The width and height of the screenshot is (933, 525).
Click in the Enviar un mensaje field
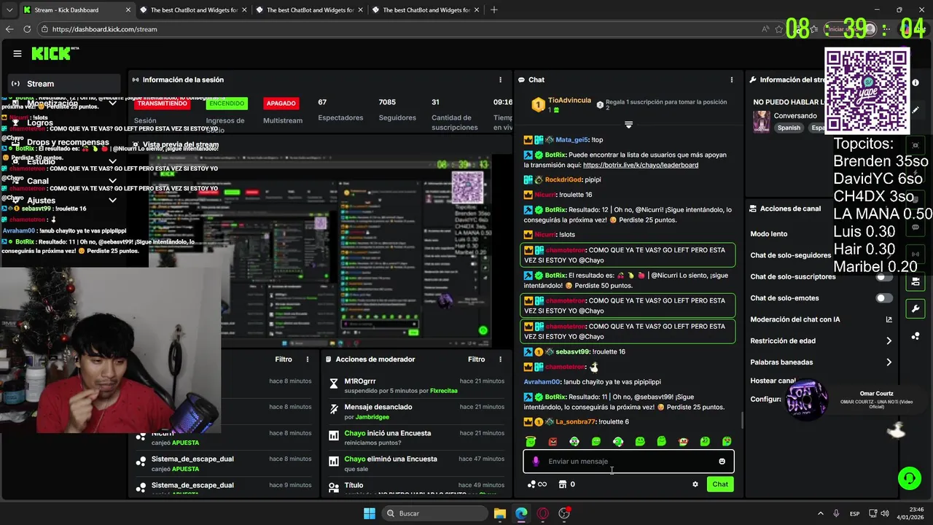click(628, 461)
